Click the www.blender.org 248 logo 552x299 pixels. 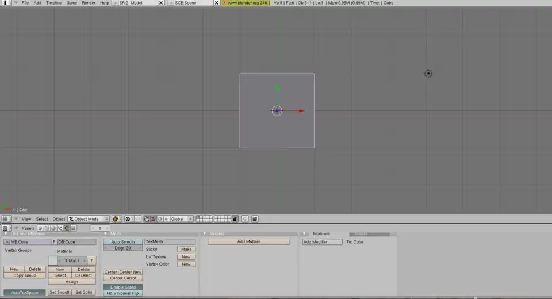pos(246,3)
